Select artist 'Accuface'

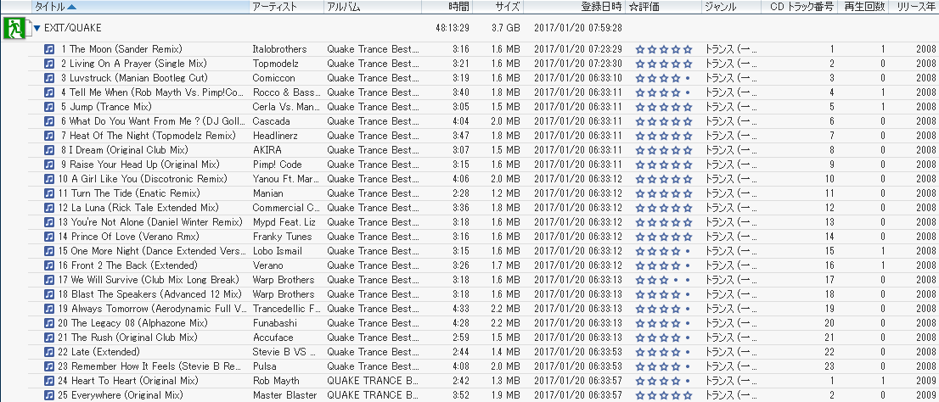tap(273, 338)
